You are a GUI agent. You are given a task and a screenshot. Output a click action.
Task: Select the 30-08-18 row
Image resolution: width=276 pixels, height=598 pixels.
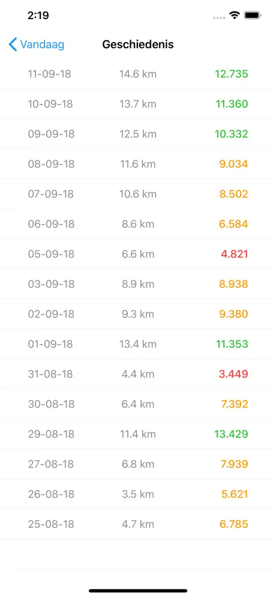click(x=138, y=404)
